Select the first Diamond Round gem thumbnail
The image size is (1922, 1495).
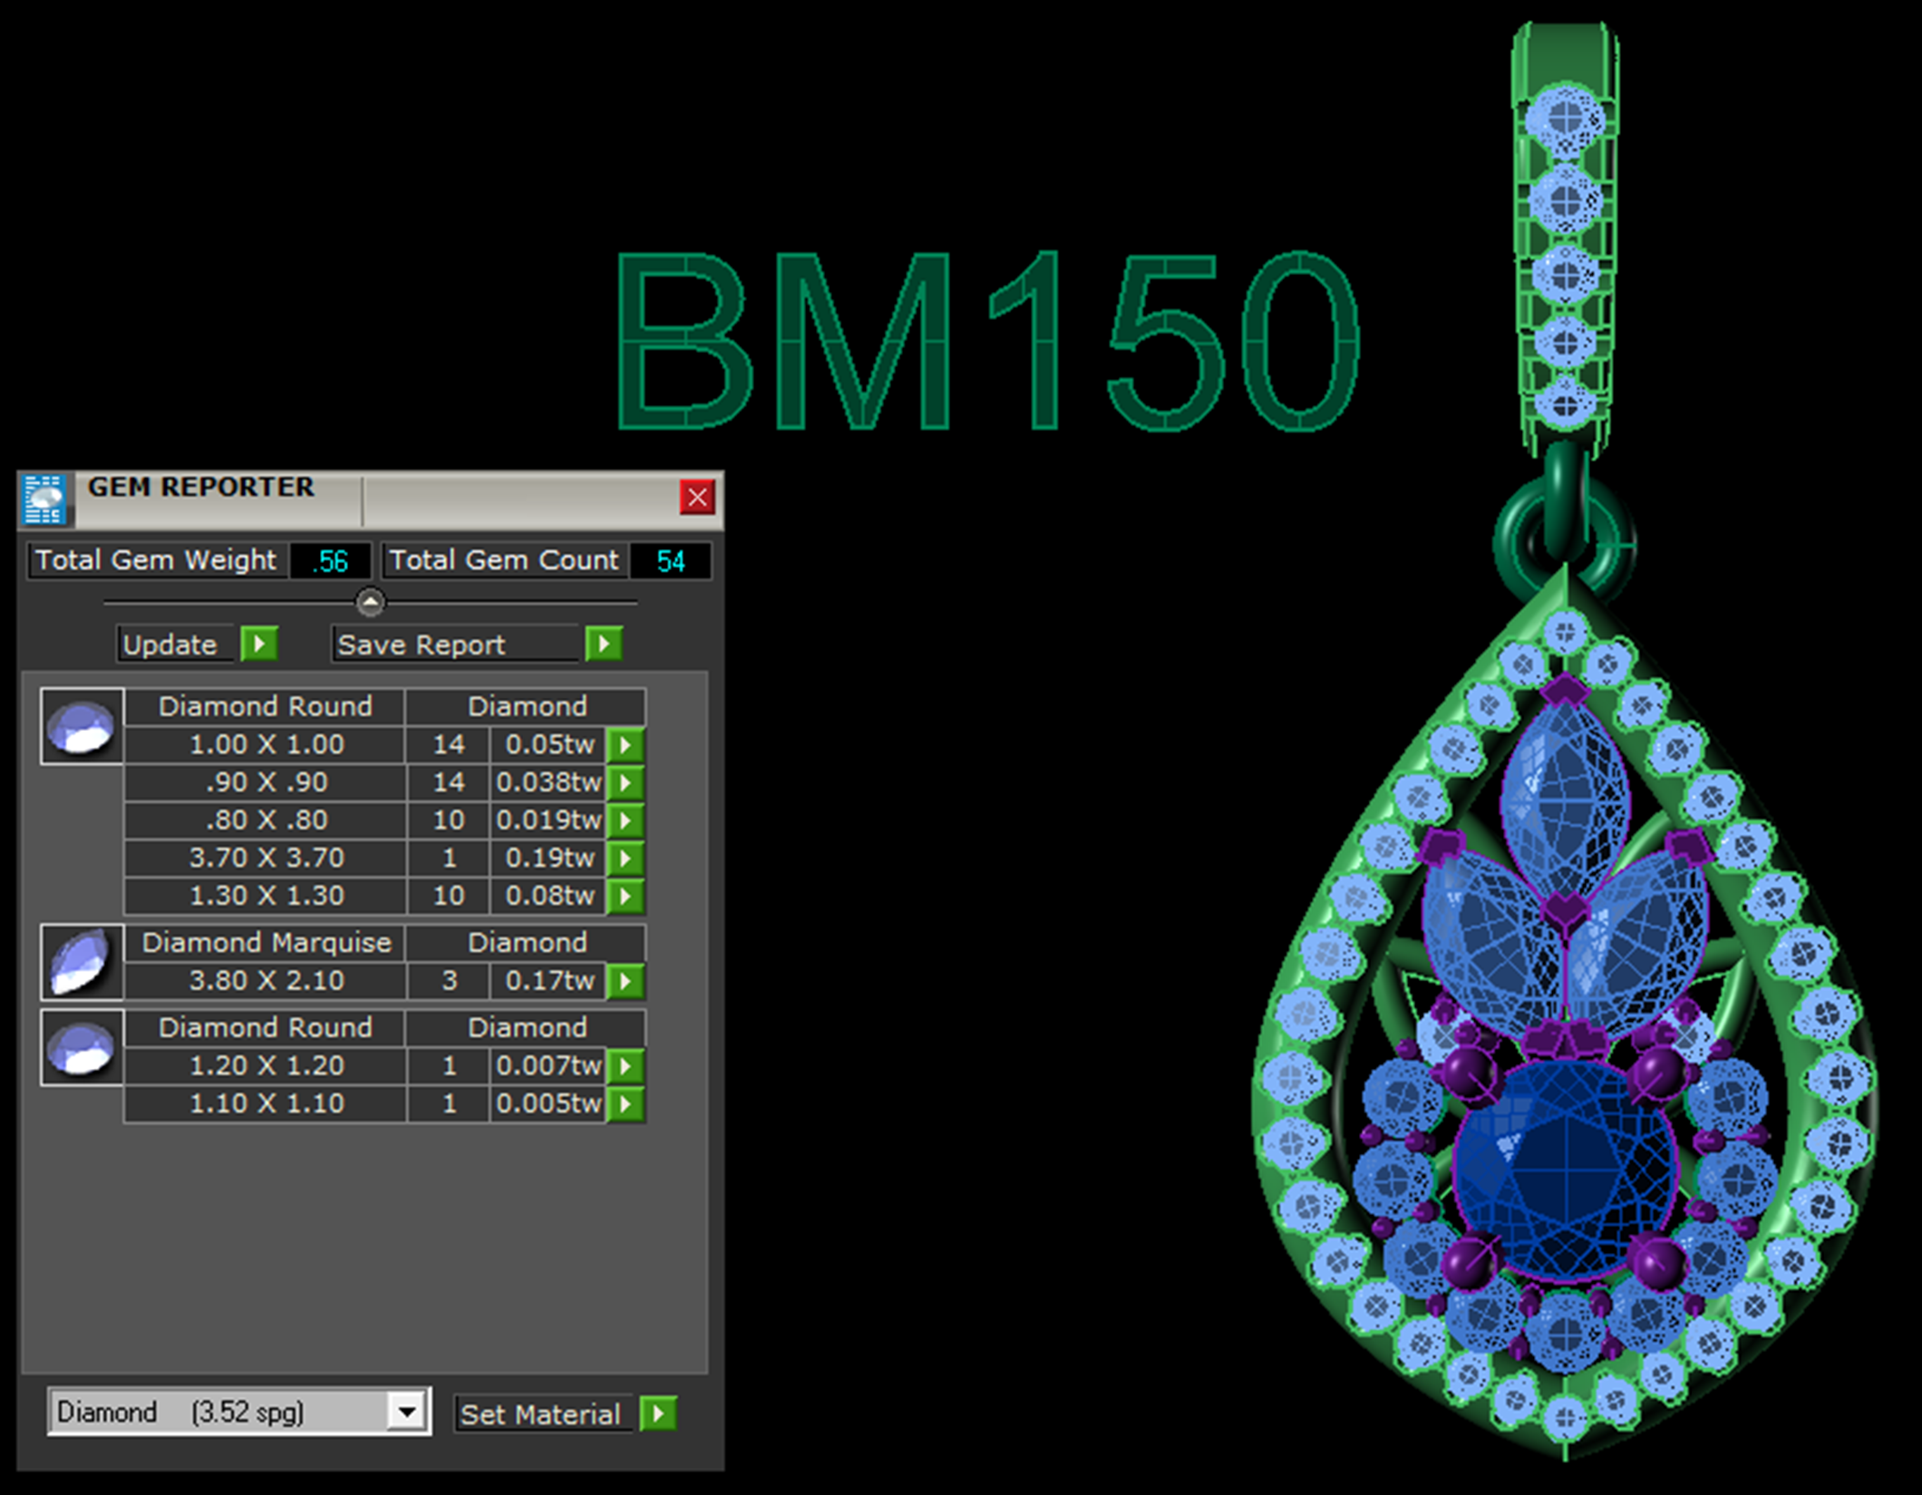point(82,727)
